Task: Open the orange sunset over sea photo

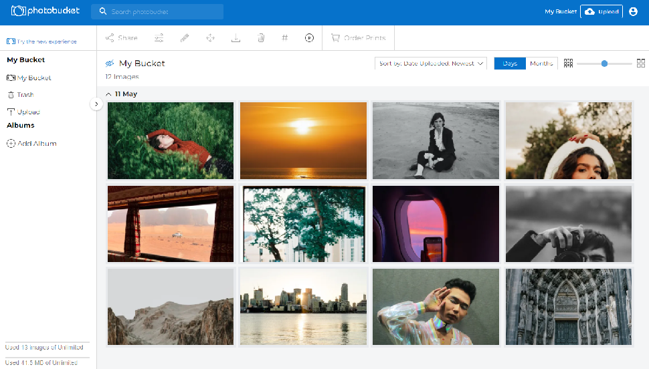Action: tap(303, 140)
